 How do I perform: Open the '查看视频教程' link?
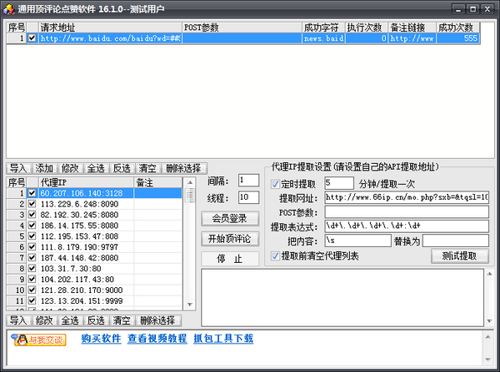point(157,339)
